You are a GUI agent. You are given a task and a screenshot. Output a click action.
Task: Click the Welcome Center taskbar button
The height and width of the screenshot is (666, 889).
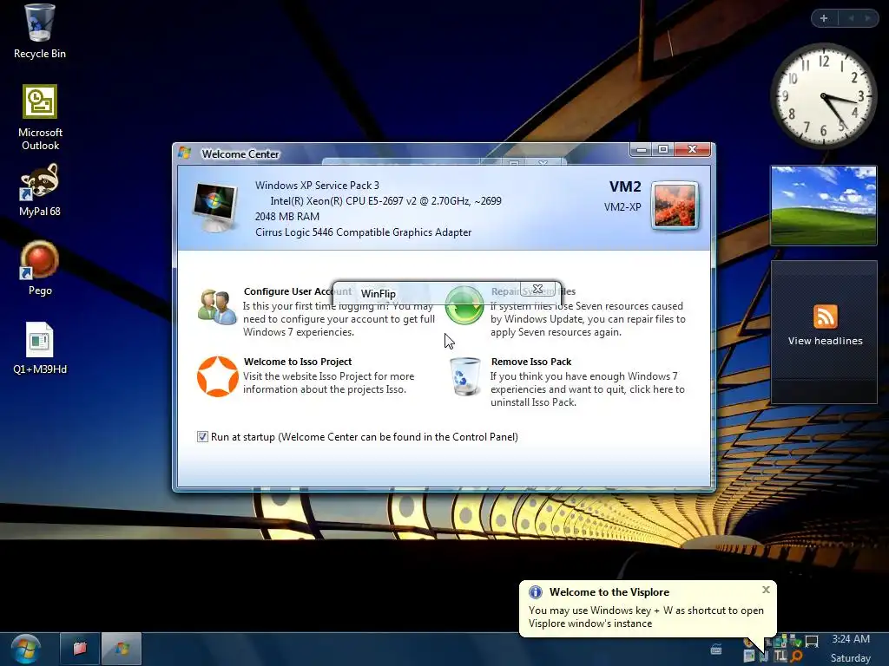pos(122,649)
